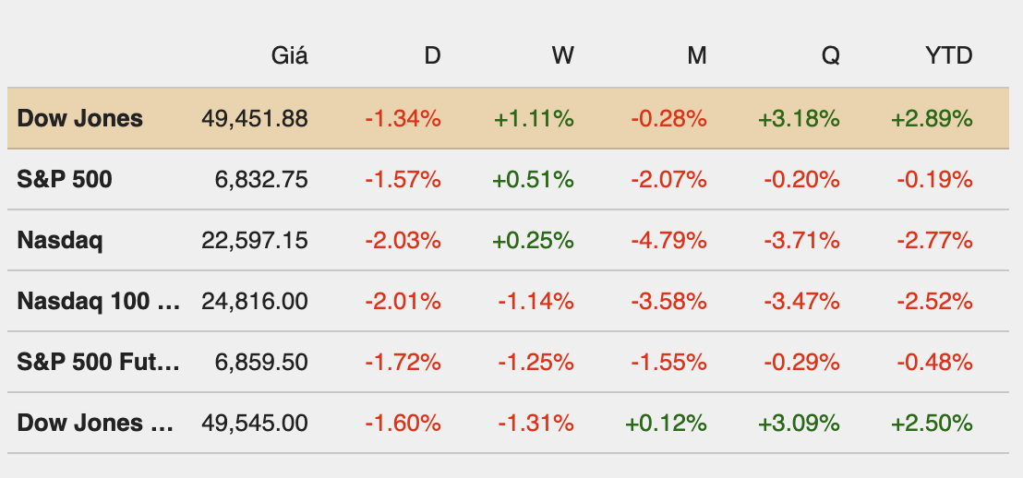Sort by the Giá column header

(x=289, y=55)
